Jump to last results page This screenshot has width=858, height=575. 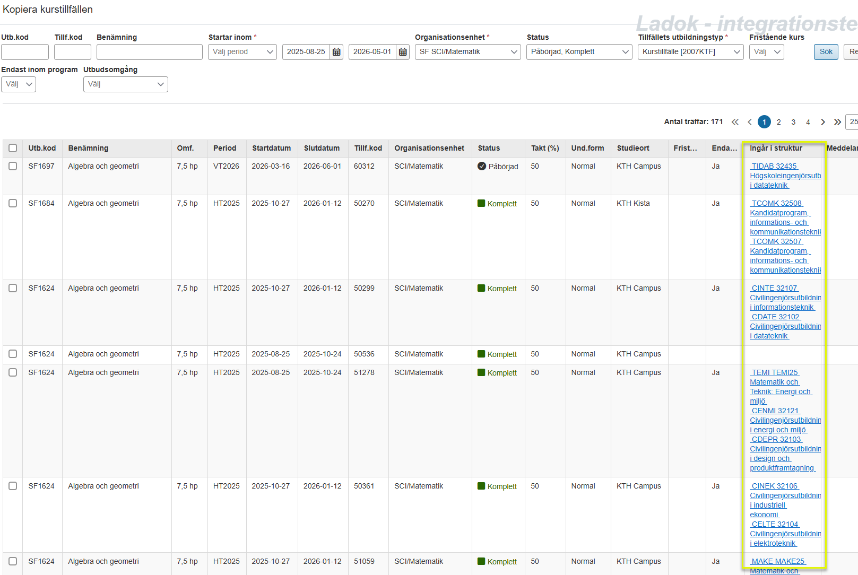click(x=837, y=122)
